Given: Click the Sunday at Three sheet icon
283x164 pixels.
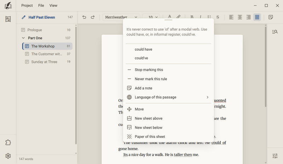Looking at the screenshot, I should 27,62.
